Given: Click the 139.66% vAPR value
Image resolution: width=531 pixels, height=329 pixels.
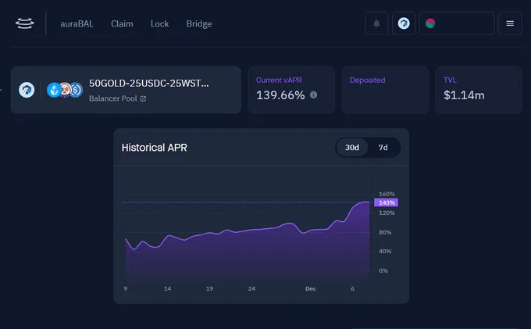Looking at the screenshot, I should pos(280,95).
